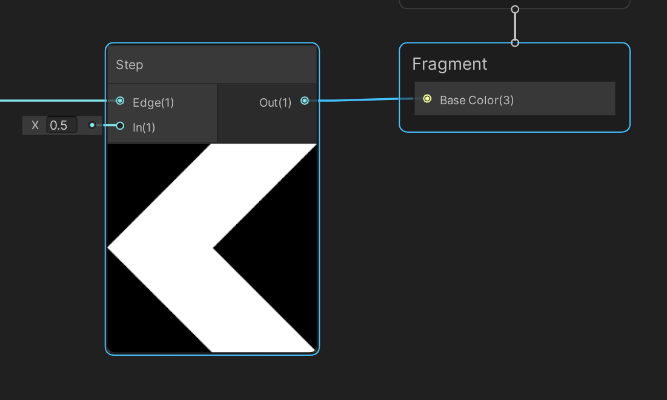Click the Edge(1) input port on the Step node
The width and height of the screenshot is (667, 400).
coord(120,101)
